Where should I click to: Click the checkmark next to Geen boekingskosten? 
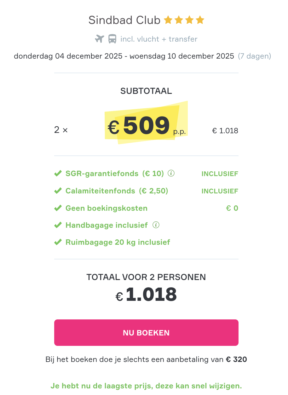click(x=58, y=208)
